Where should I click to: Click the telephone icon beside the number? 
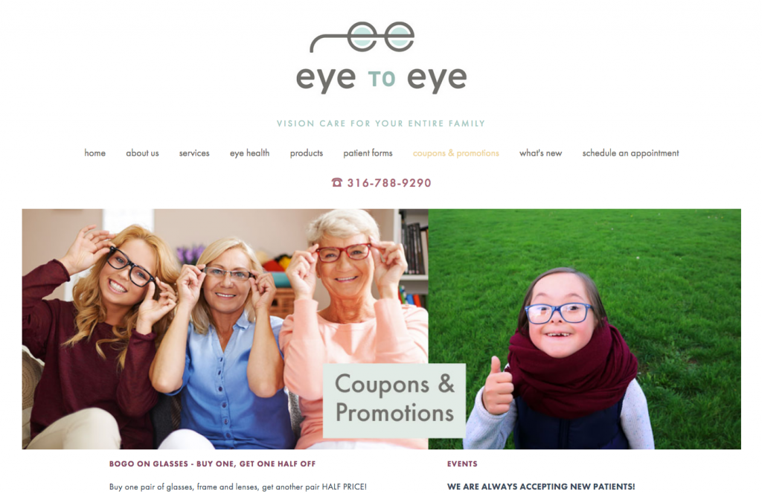(x=337, y=182)
